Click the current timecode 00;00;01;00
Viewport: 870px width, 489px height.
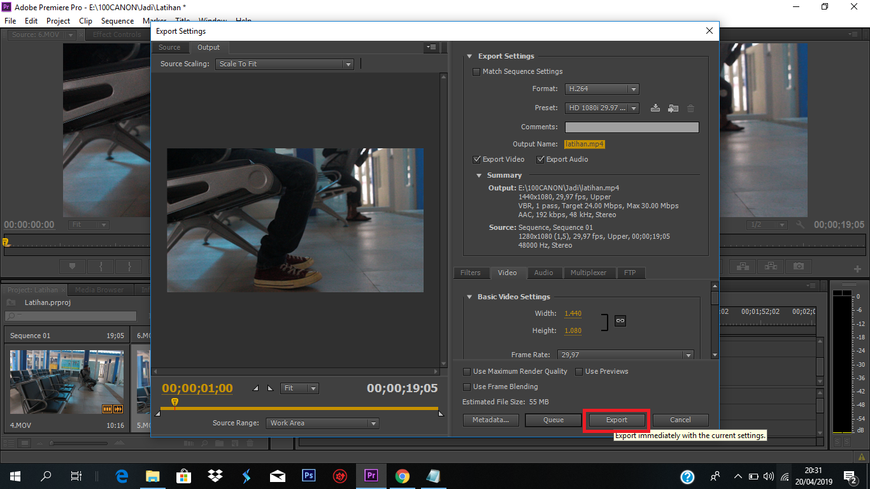[197, 388]
